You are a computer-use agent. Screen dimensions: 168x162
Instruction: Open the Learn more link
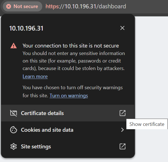pos(35,76)
